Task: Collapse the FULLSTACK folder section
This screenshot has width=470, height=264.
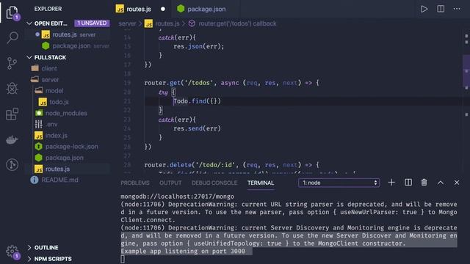Action: pos(29,57)
